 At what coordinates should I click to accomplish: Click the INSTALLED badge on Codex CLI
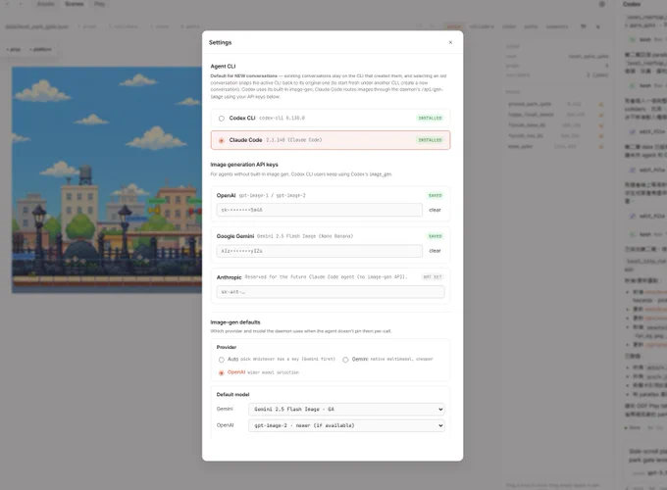point(430,119)
